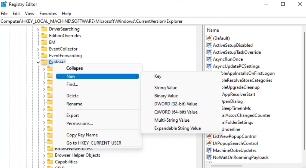Expand the Capabilities key arrow
The width and height of the screenshot is (306, 168).
tap(44, 162)
